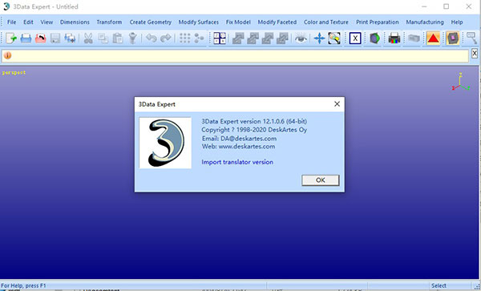Click the 'Web: www.deskartes.com' text
Viewport: 481px width, 291px height.
[x=238, y=146]
